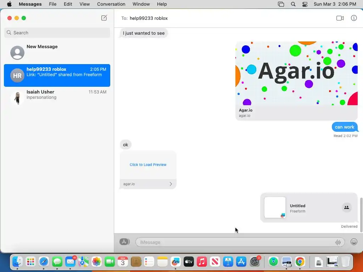
Task: Open the View menu
Action: tap(84, 4)
